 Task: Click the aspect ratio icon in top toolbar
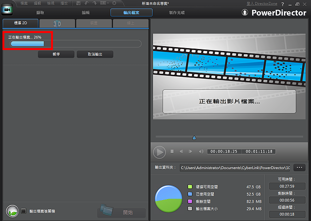103,3
